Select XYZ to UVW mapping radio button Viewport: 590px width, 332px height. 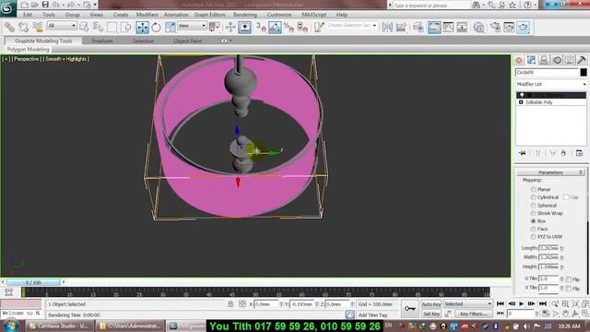click(533, 237)
